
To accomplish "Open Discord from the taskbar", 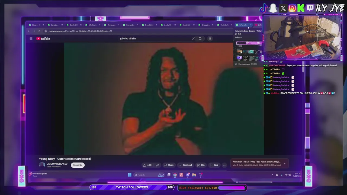I will [x=188, y=175].
